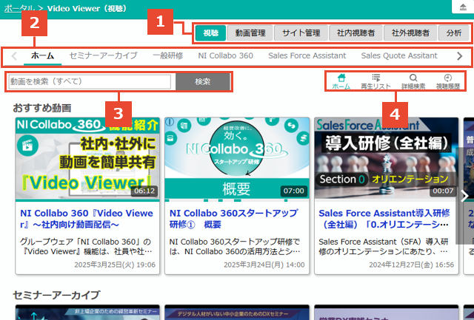Switch to the 動画管理 tab
The height and width of the screenshot is (320, 474).
250,33
